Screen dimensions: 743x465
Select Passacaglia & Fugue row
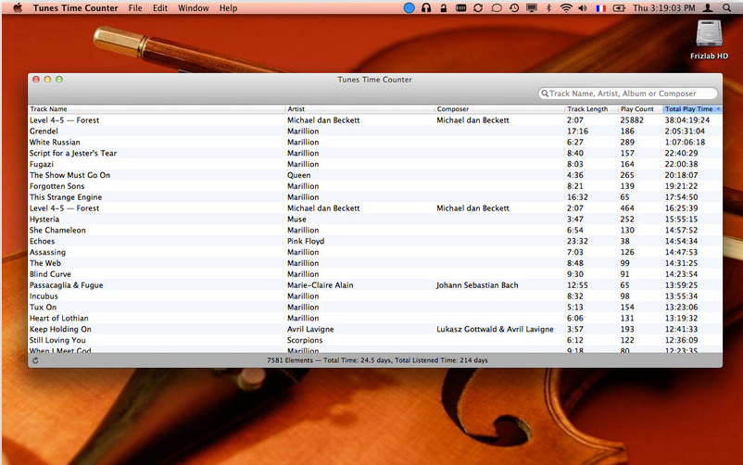375,285
